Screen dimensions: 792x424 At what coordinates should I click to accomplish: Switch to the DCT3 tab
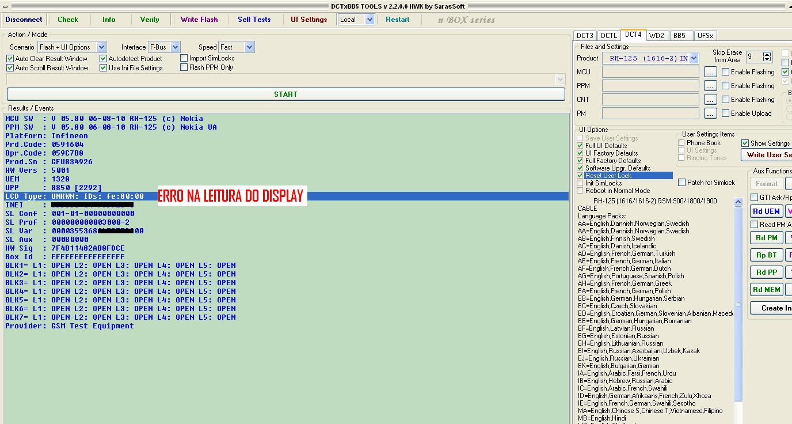click(585, 36)
